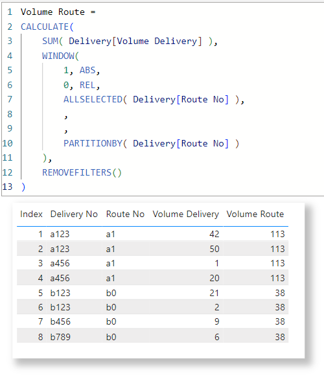The image size is (324, 381).
Task: Click the WINDOW( function on line 4
Action: pyautogui.click(x=60, y=56)
